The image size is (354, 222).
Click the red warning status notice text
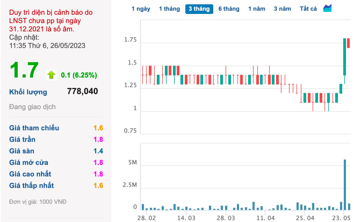[51, 21]
